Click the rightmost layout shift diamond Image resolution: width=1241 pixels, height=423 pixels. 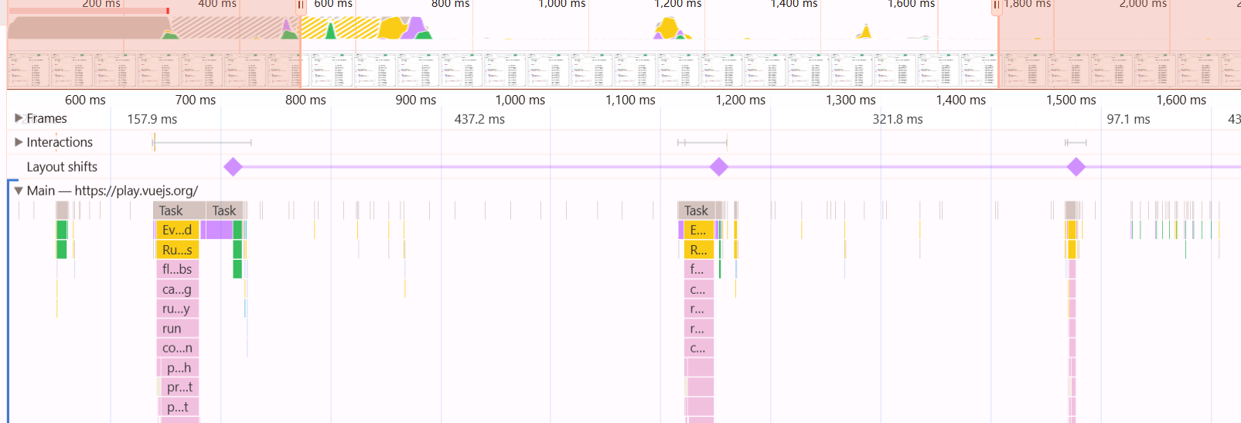[1076, 167]
